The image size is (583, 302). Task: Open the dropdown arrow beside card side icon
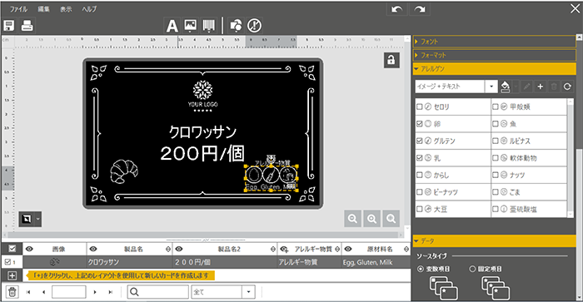pyautogui.click(x=38, y=219)
